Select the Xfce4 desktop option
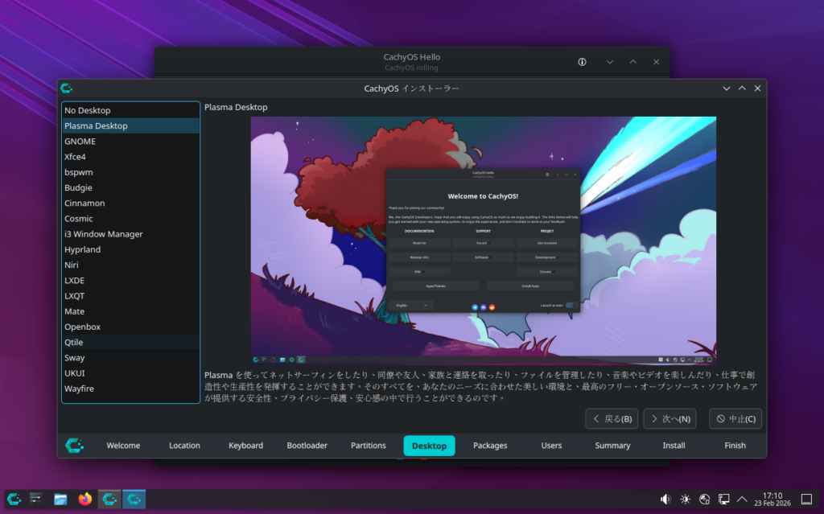824x514 pixels. click(x=75, y=157)
